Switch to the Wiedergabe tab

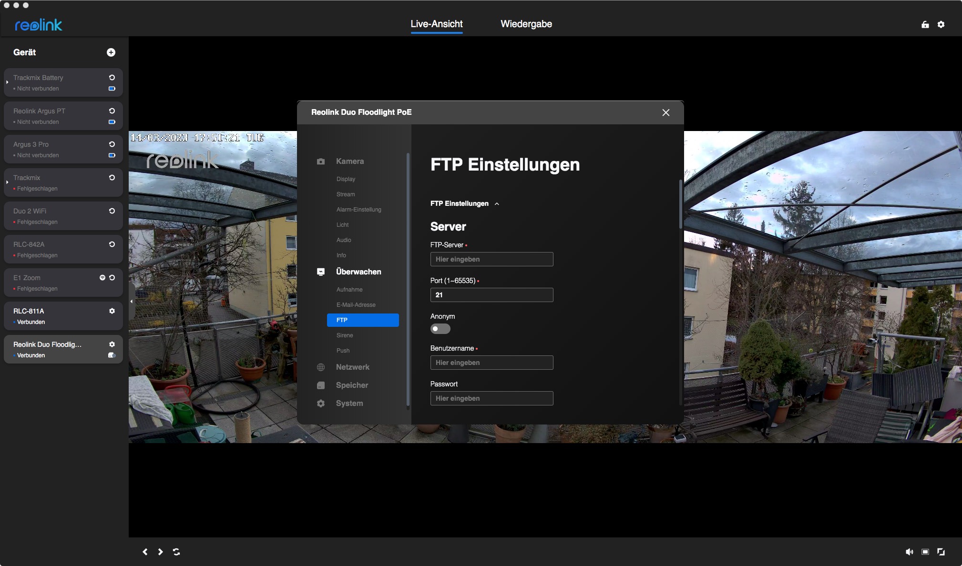526,24
